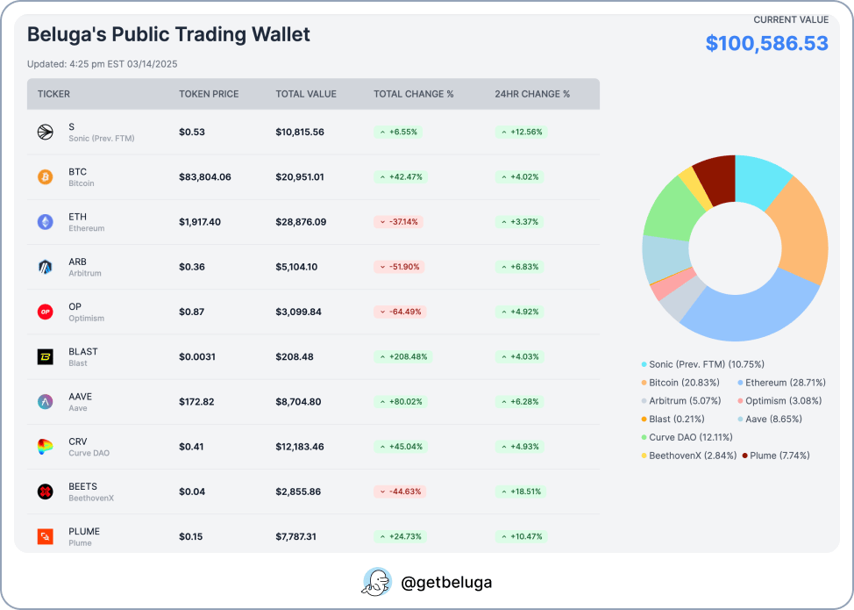Click the Arbitrum logo icon
Image resolution: width=854 pixels, height=610 pixels.
click(x=46, y=267)
